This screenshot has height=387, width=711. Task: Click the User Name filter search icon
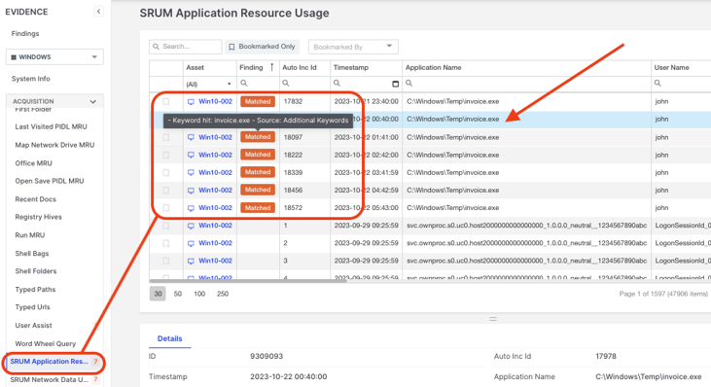click(658, 84)
